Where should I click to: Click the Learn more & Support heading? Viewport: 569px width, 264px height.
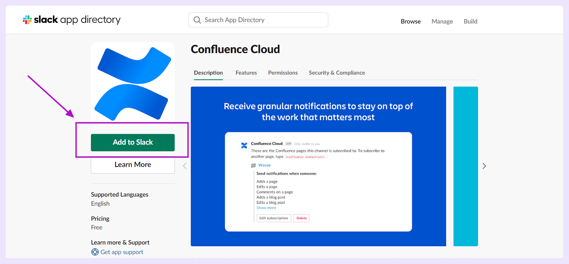tap(120, 242)
